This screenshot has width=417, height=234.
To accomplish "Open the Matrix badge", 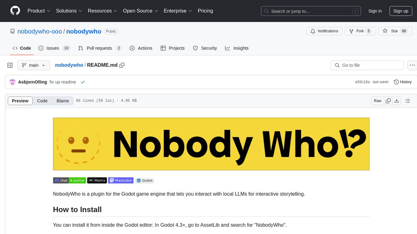I will [x=97, y=180].
